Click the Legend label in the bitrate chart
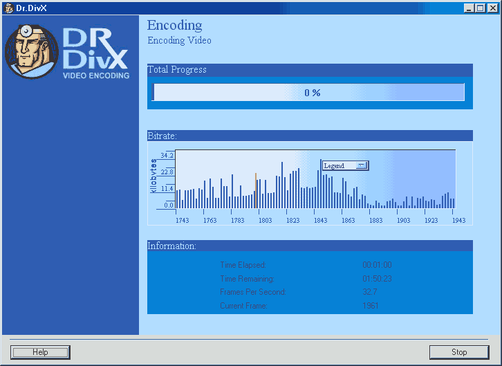Image resolution: width=502 pixels, height=366 pixels. pos(335,166)
